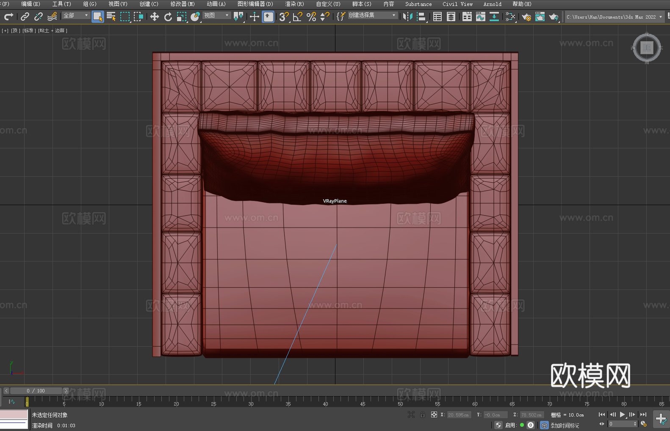Choose Rectangular Selection Region tool

click(125, 17)
